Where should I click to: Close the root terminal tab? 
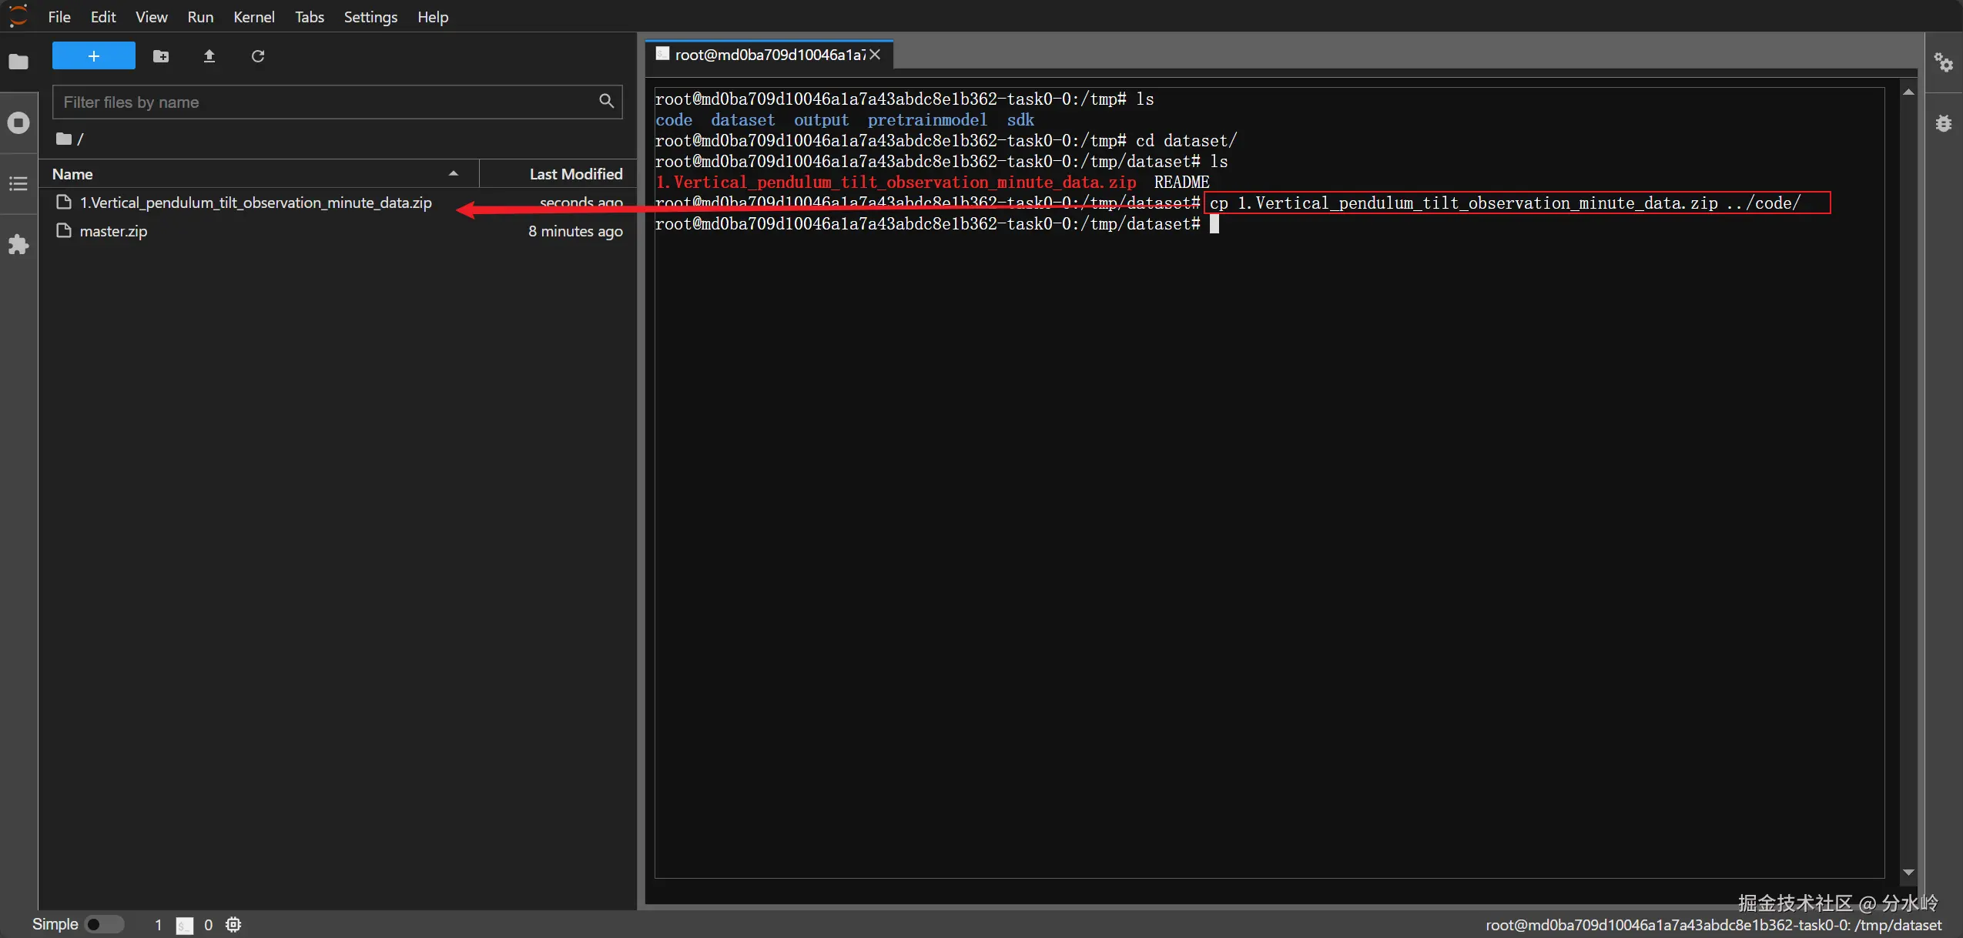tap(875, 55)
